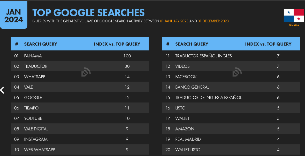
Task: Click left table SEARCH QUERY column header
Action: point(41,44)
